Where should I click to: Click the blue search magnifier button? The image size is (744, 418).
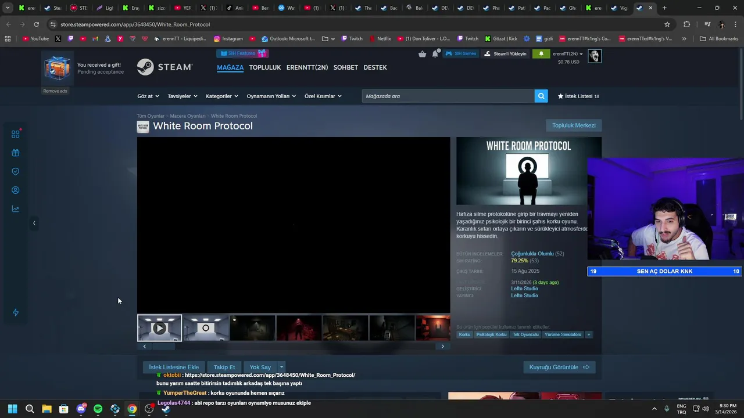point(541,96)
